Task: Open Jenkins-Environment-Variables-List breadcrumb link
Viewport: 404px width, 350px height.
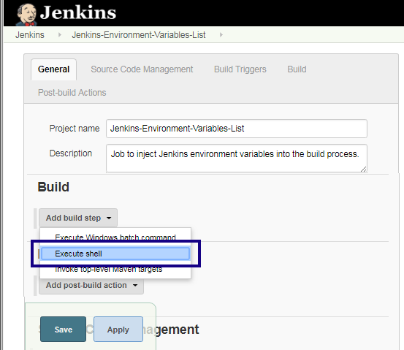Action: click(139, 35)
